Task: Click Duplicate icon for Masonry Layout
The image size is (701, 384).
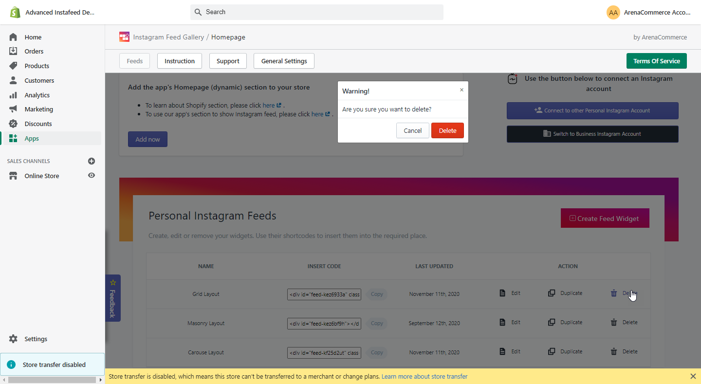Action: 552,322
